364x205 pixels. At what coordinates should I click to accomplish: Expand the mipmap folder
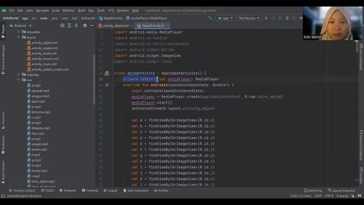coord(19,75)
